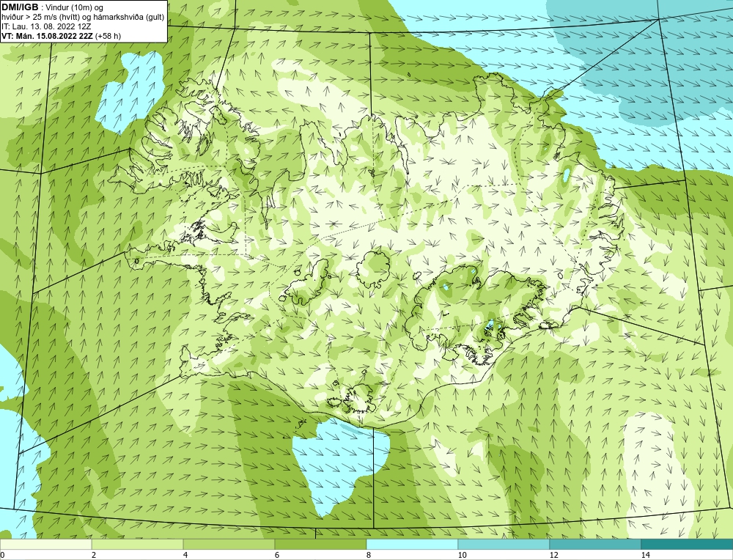Click the legend label "10"
733x560 pixels.
click(462, 555)
